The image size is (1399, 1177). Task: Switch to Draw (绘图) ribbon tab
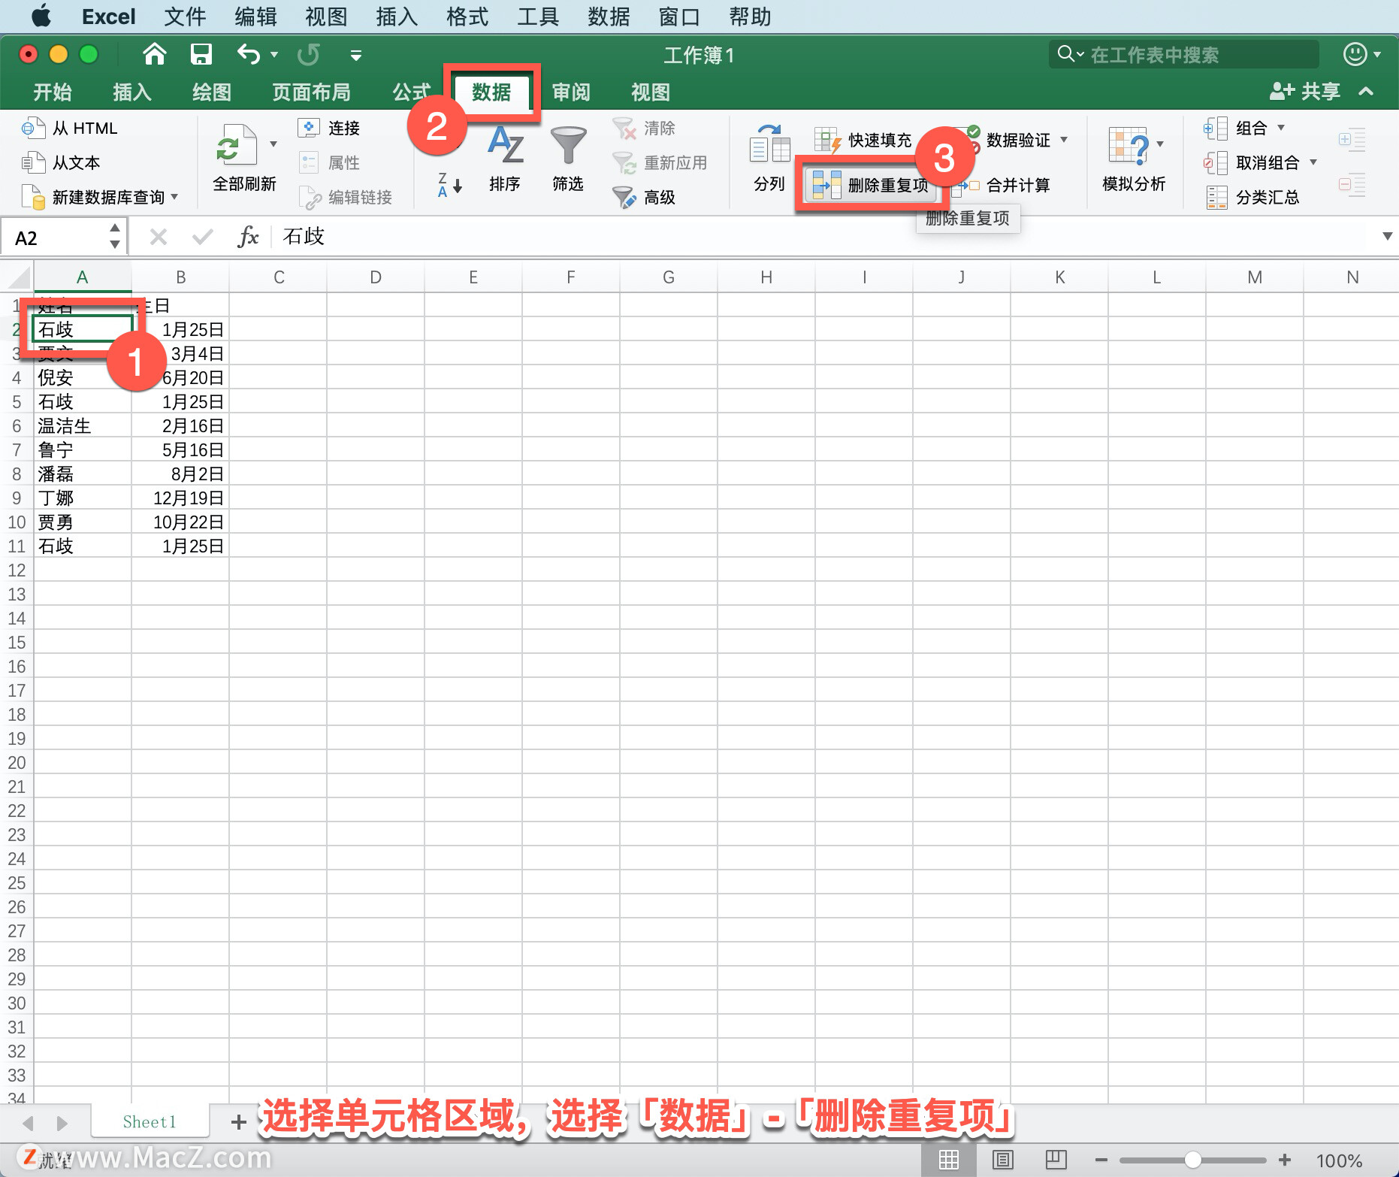[212, 92]
